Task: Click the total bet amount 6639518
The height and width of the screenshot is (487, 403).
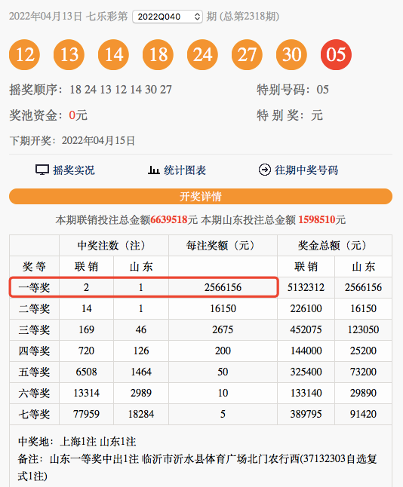Action: point(169,220)
